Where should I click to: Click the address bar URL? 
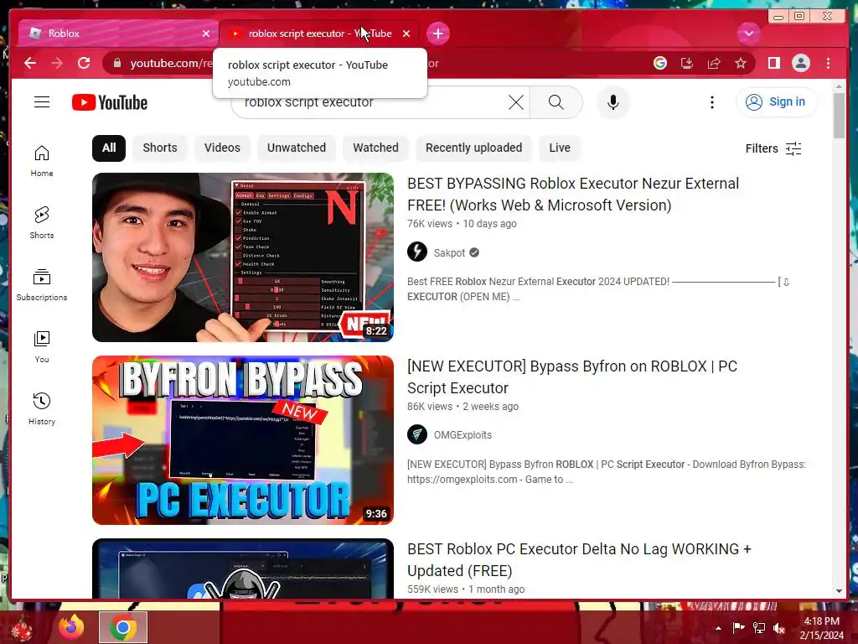[x=171, y=64]
